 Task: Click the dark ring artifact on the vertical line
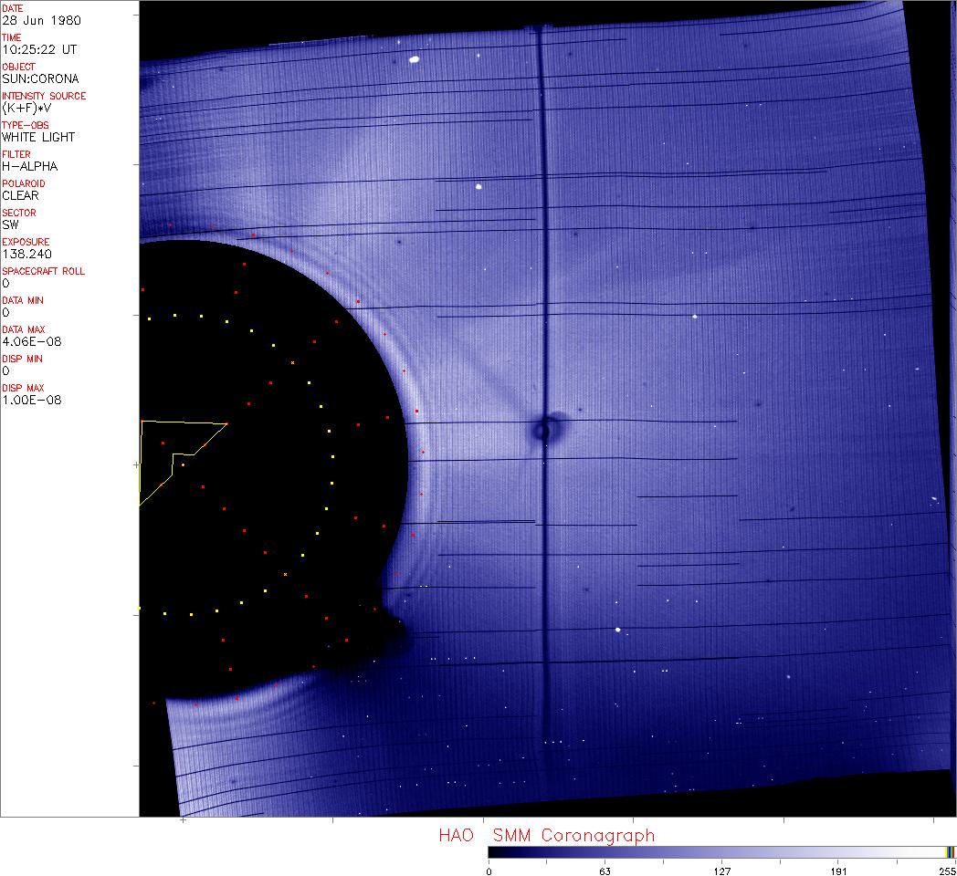542,430
